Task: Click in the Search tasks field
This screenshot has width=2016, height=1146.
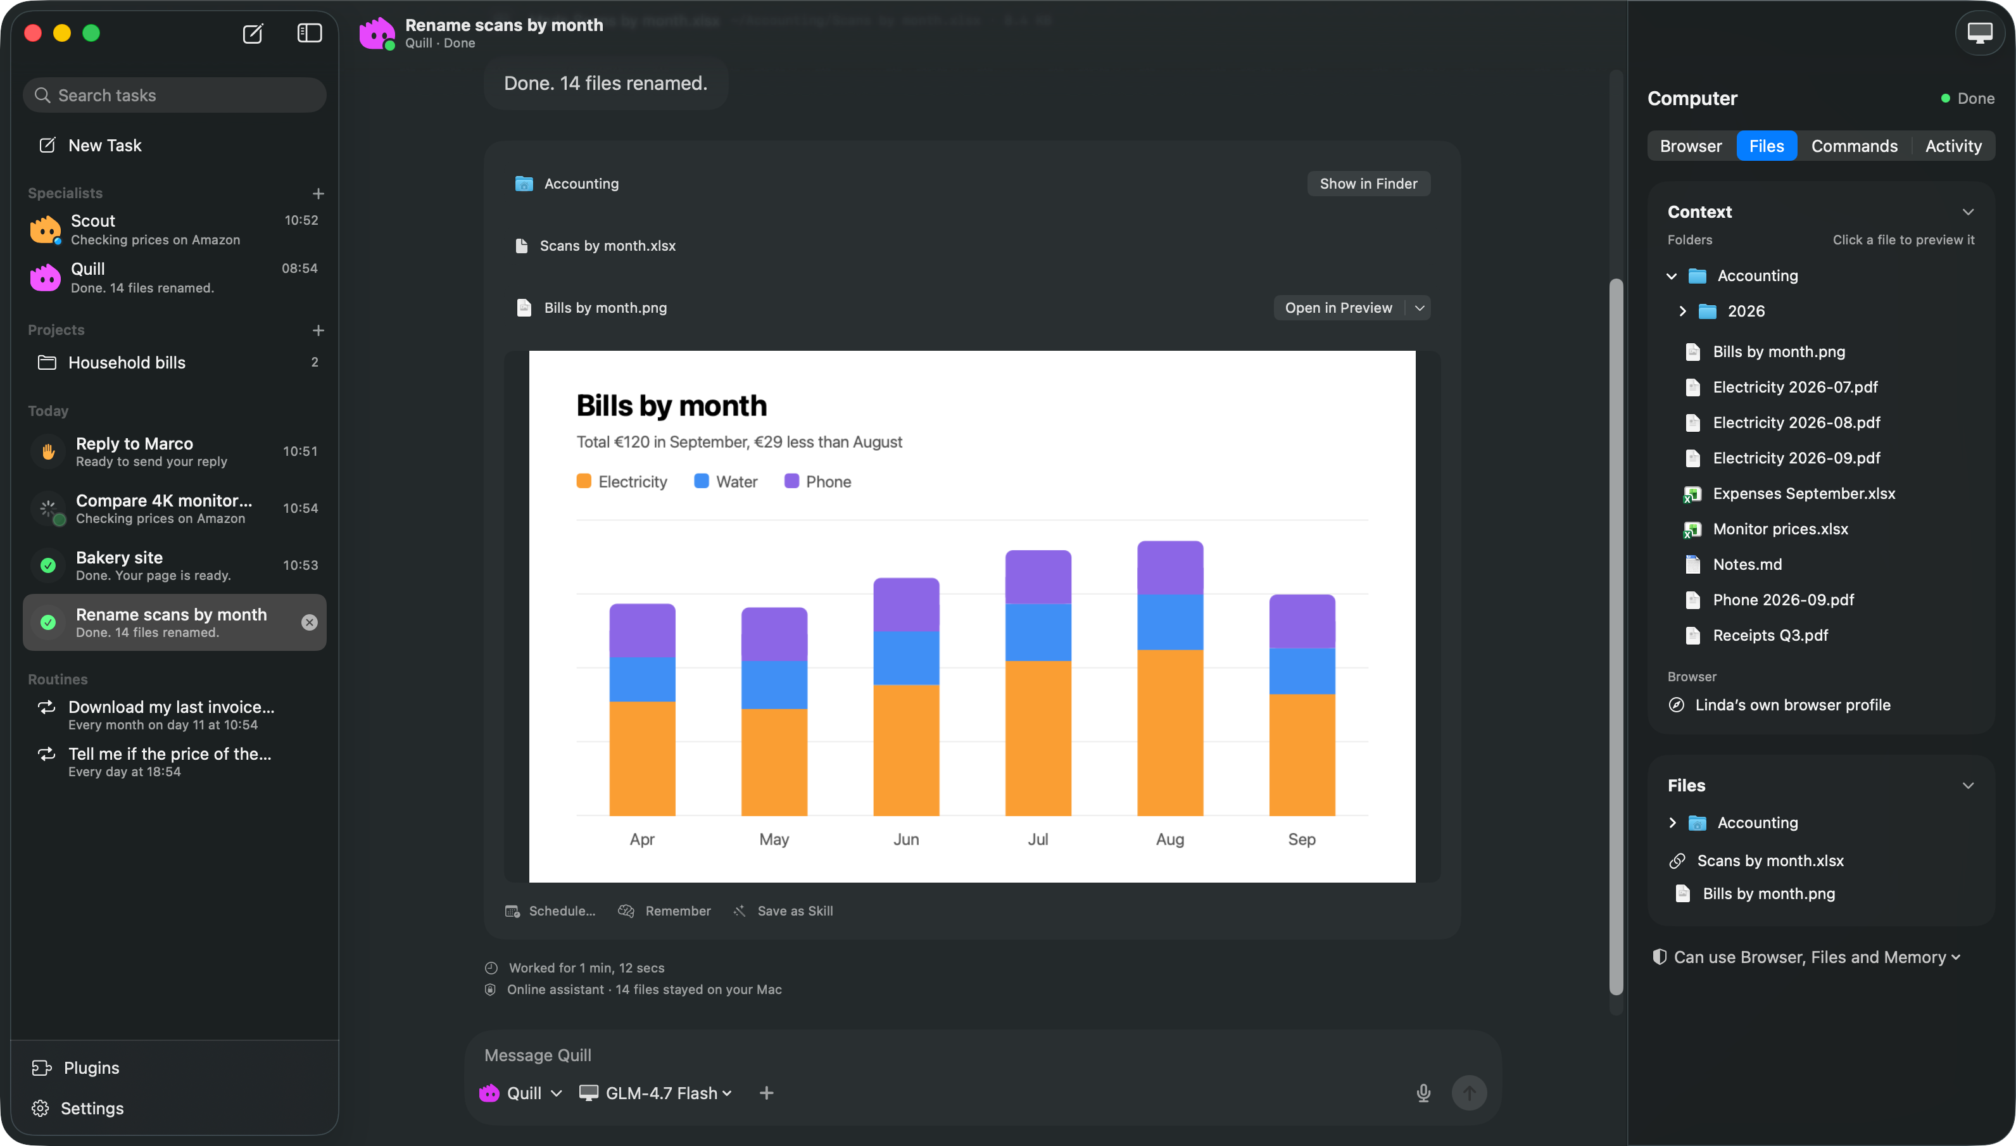Action: 175,95
